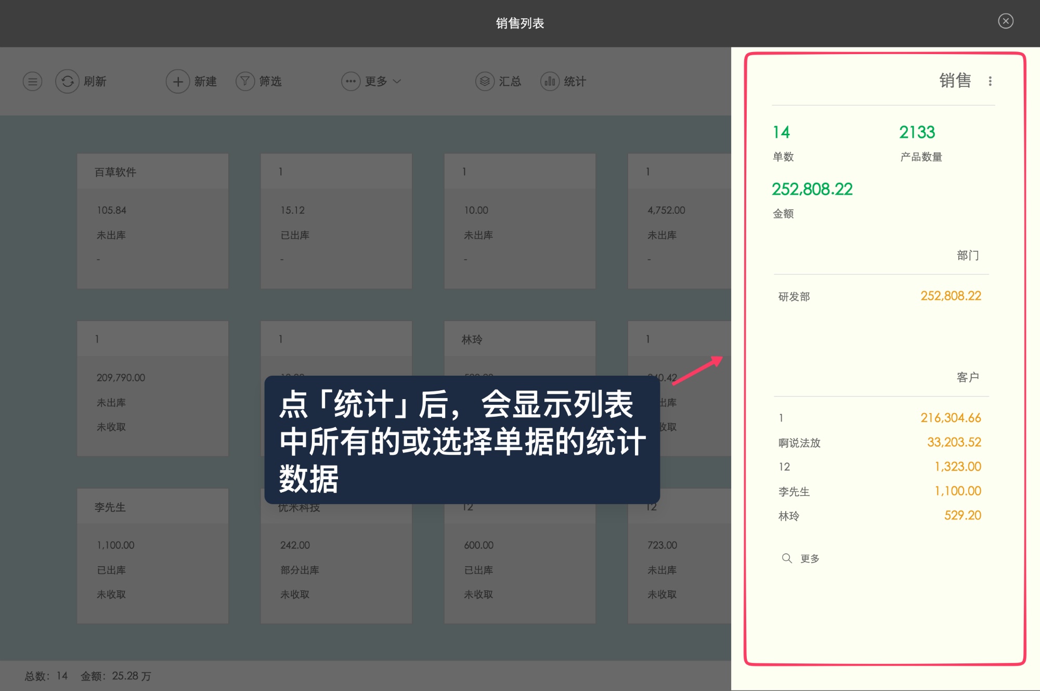Click the 总数: 14 status bar text
Screen dimensions: 1040x691
pyautogui.click(x=46, y=675)
